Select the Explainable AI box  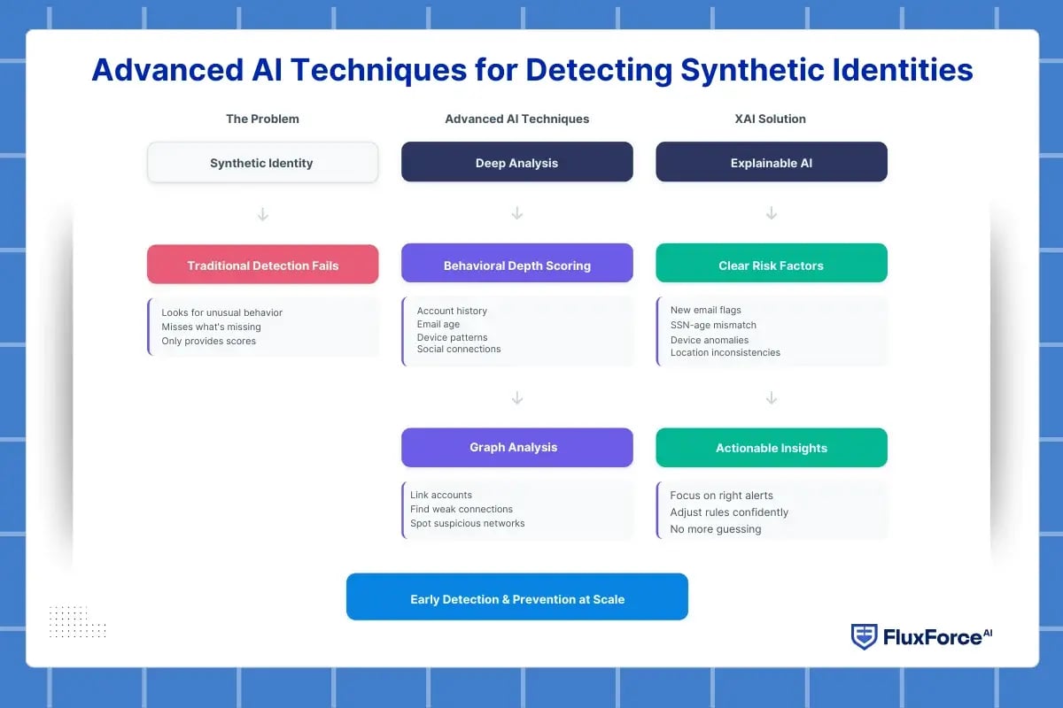coord(772,163)
